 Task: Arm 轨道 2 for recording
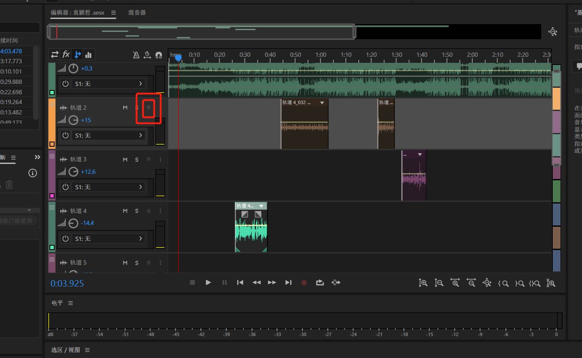point(149,108)
